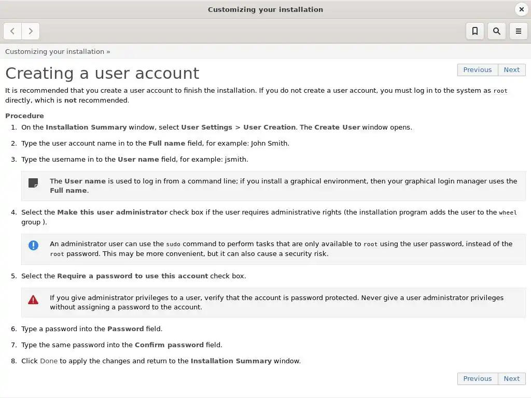Click the top Next button
Image resolution: width=531 pixels, height=398 pixels.
click(x=511, y=70)
